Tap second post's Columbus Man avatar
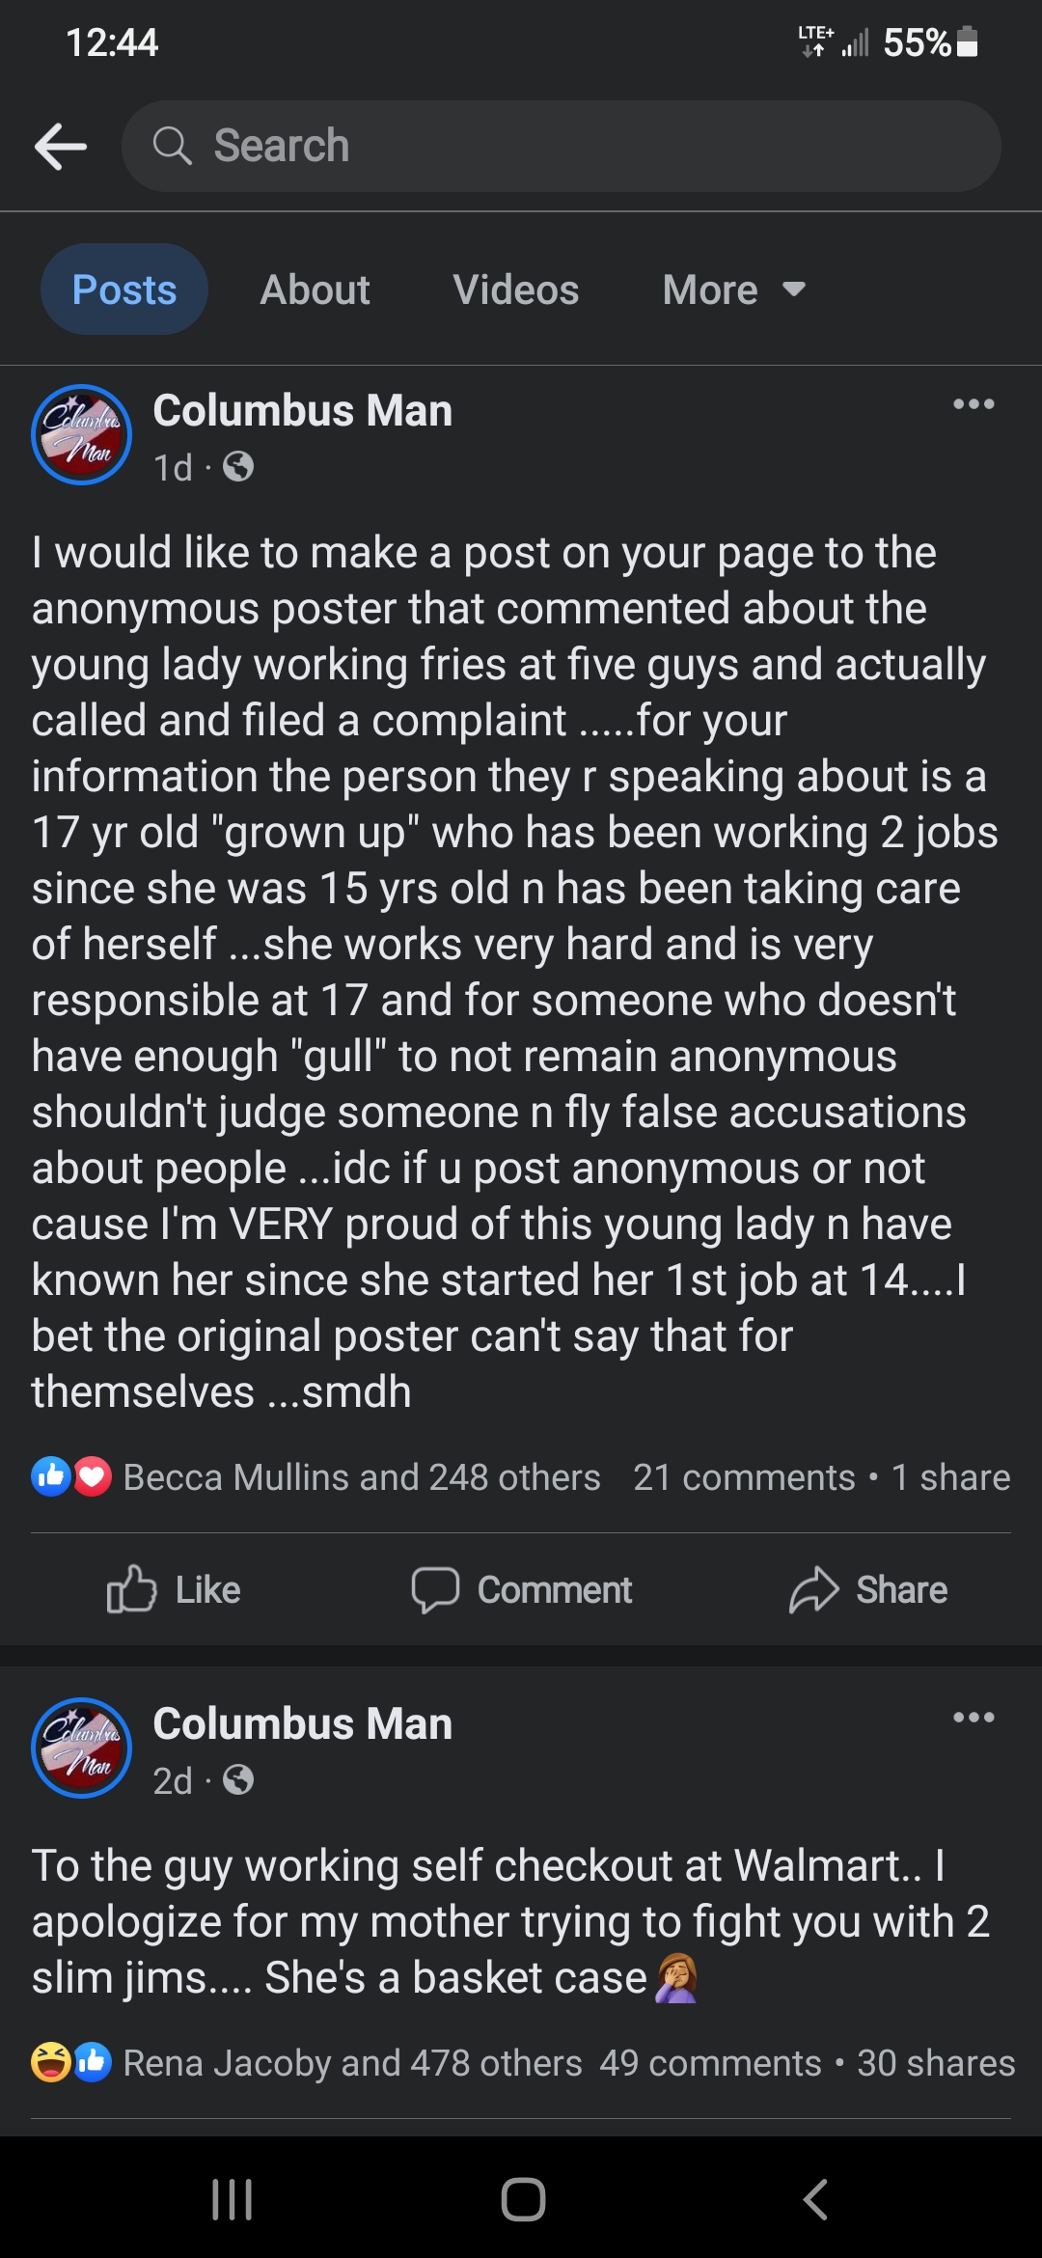 [82, 1748]
